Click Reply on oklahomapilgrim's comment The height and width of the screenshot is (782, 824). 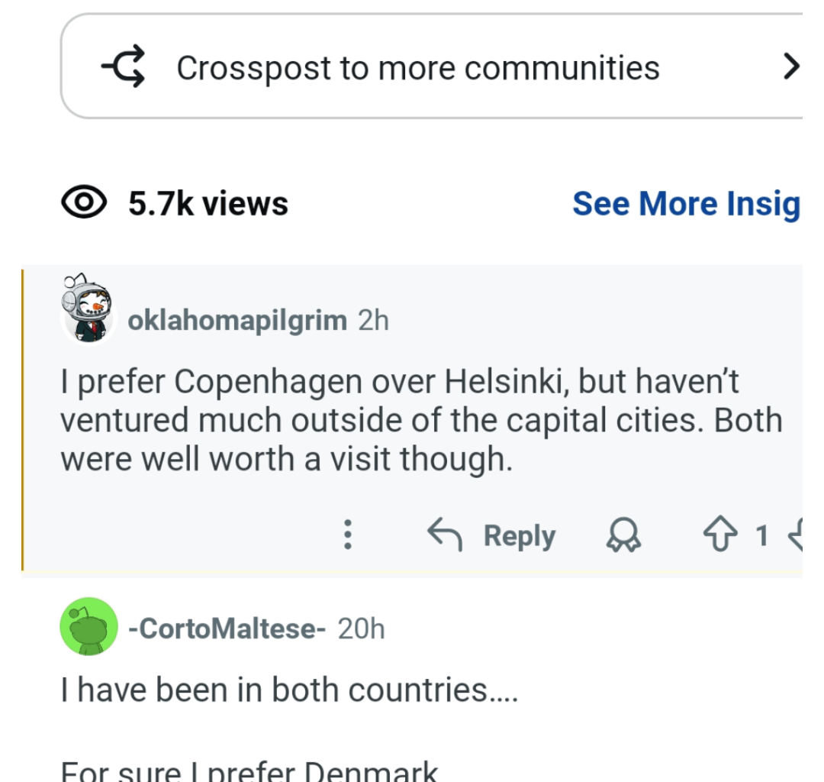point(519,535)
